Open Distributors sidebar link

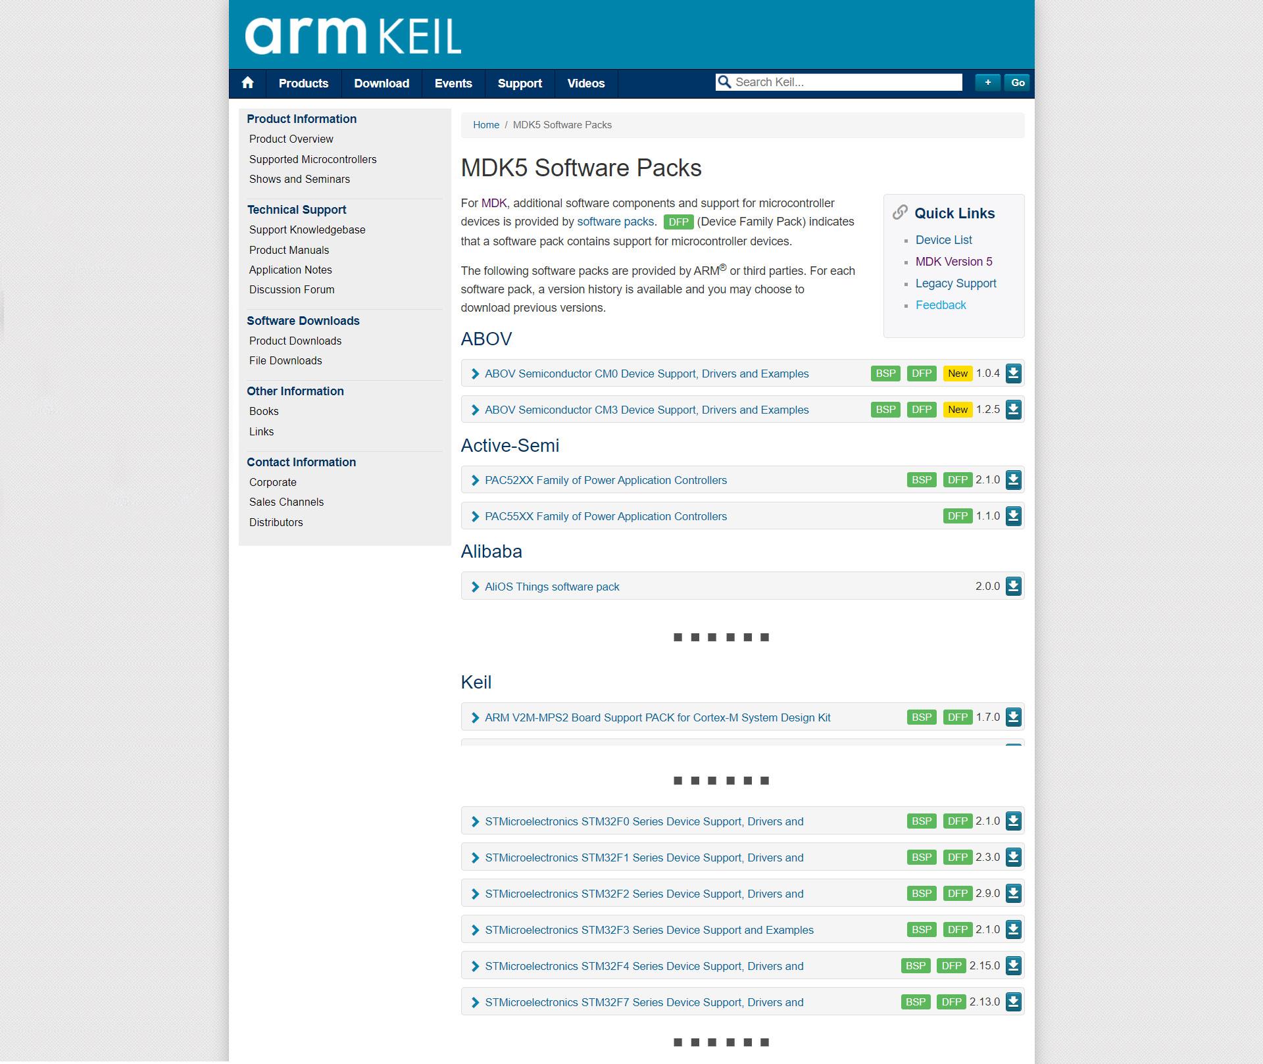(276, 522)
